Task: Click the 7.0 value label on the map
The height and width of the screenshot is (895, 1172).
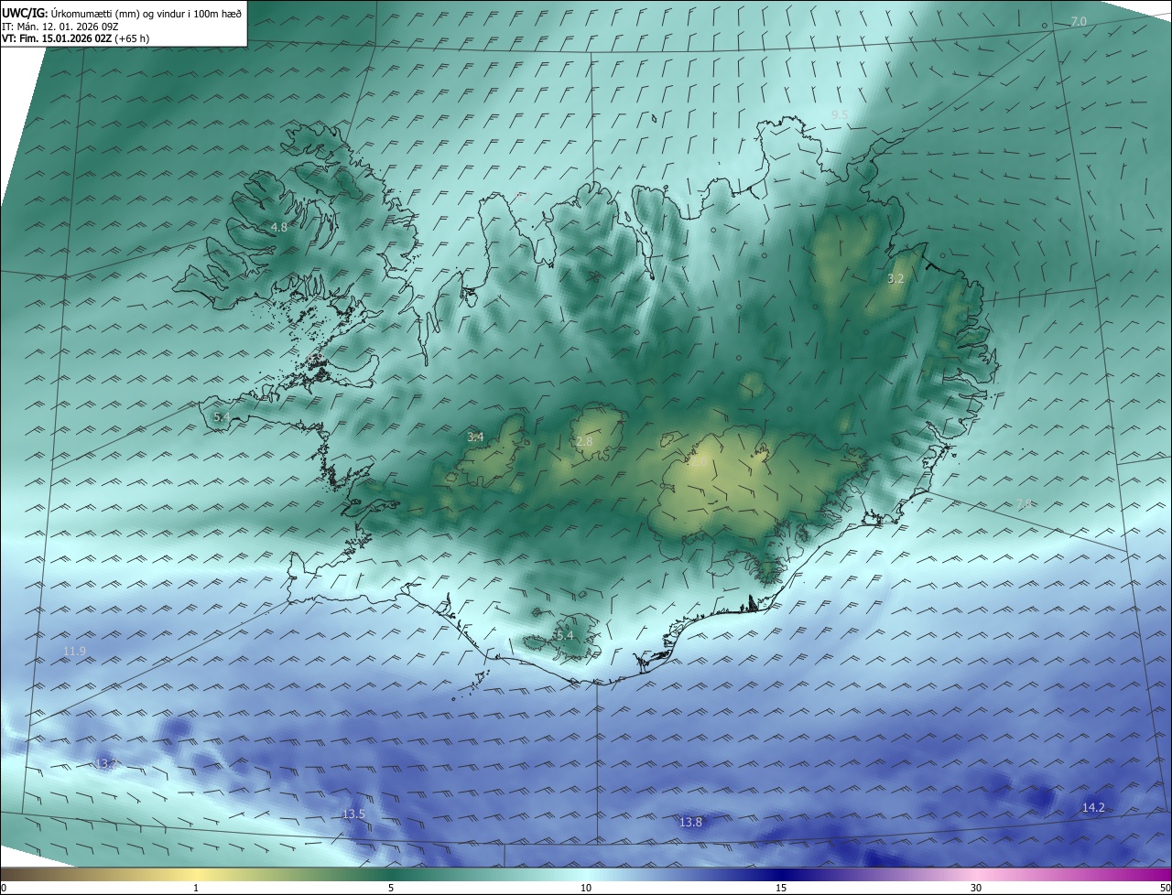Action: point(1079,21)
